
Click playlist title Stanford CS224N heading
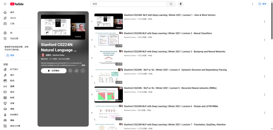pos(59,47)
